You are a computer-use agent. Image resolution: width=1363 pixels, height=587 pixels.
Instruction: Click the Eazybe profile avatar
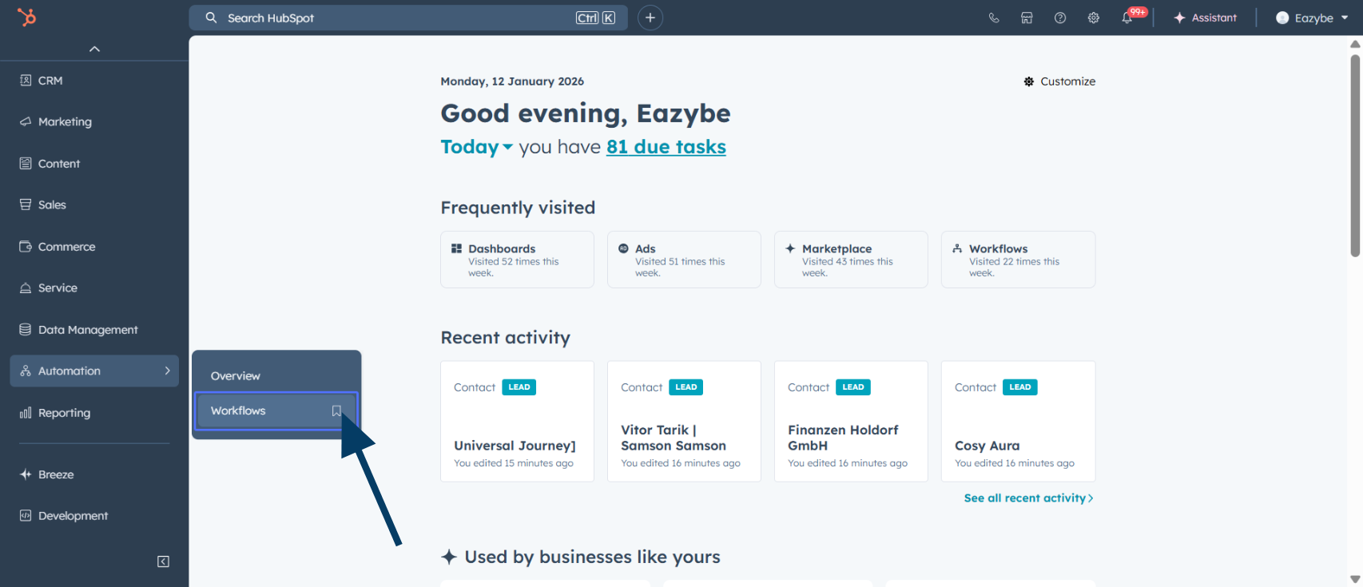coord(1282,18)
